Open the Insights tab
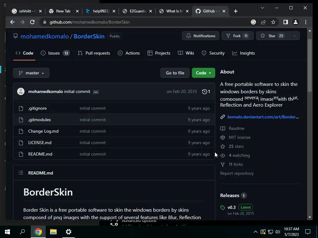This screenshot has width=318, height=238. [243, 53]
